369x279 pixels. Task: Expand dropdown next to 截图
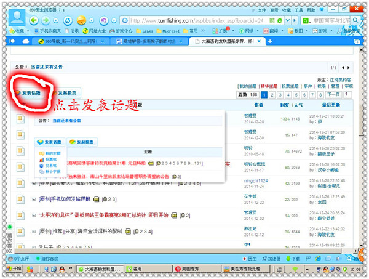[307, 31]
